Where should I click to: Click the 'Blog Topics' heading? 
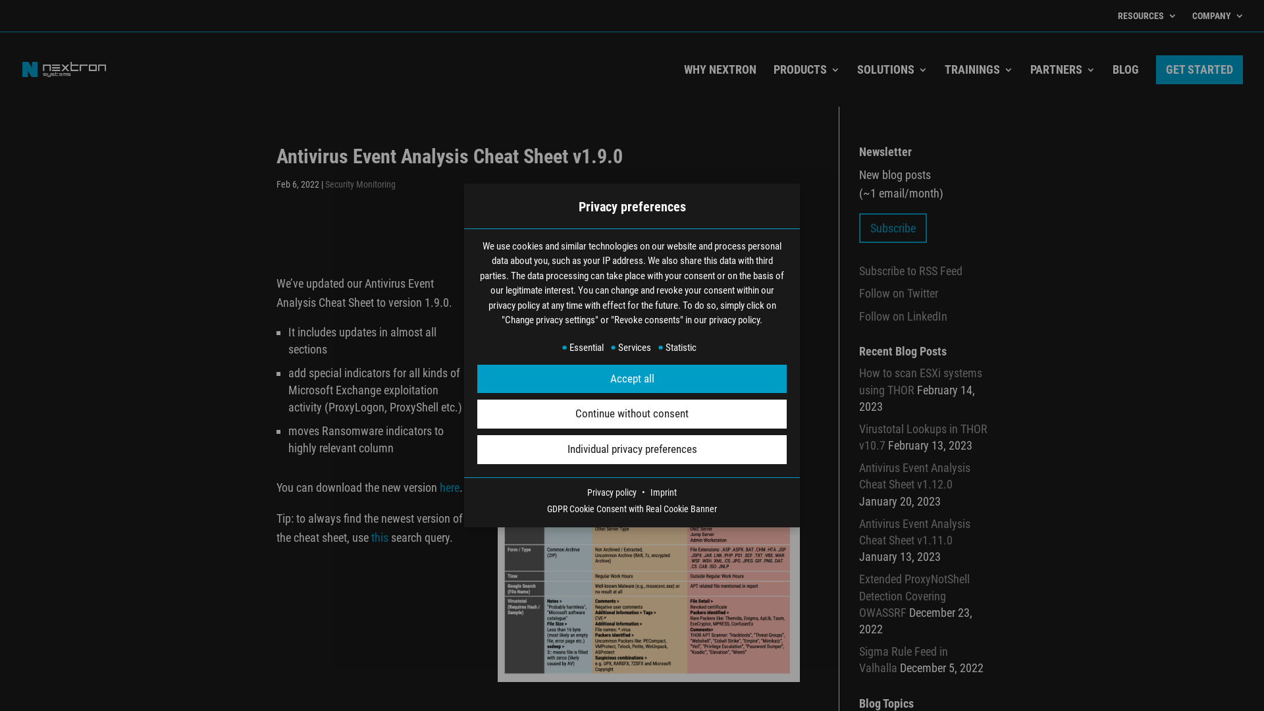pos(885,704)
